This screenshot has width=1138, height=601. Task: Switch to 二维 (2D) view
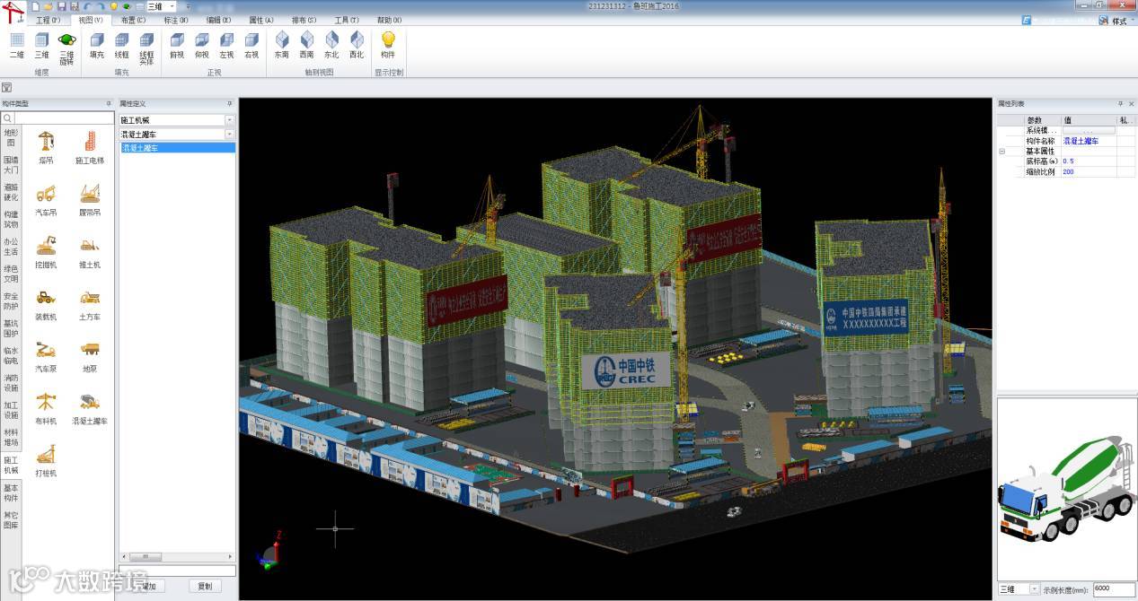click(17, 46)
